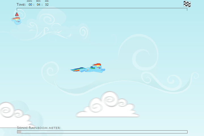Click the 'Time:' label
Screen dimensions: 204x136
21,5
